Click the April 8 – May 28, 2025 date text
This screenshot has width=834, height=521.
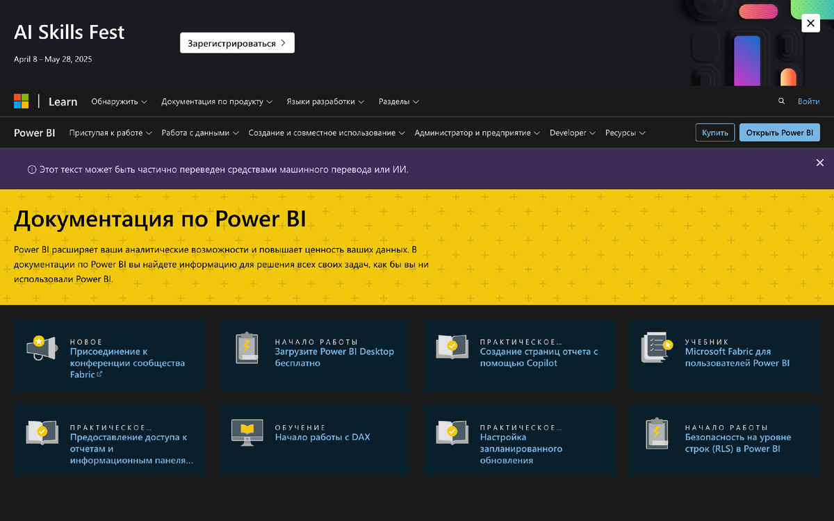tap(53, 59)
